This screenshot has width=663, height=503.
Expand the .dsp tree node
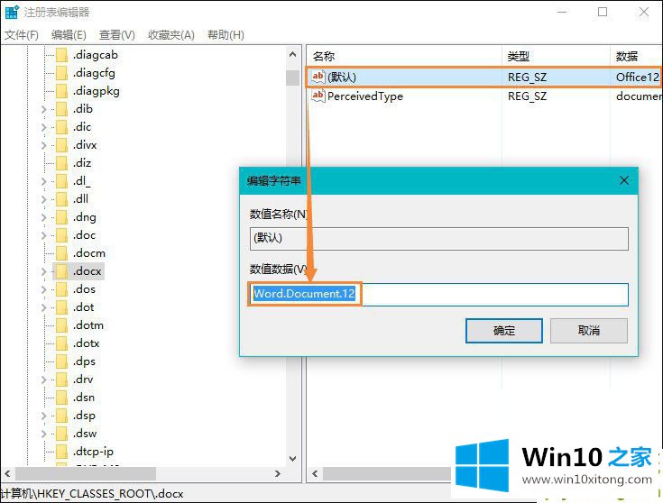[x=43, y=416]
